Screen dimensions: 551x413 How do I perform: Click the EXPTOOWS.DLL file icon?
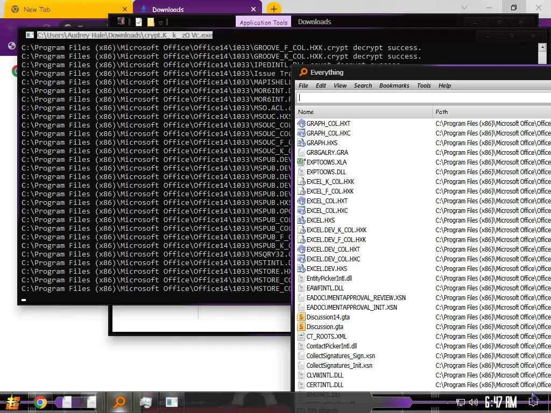point(301,172)
